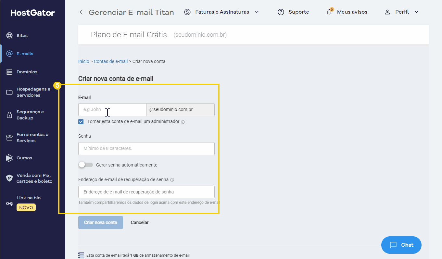Click the back arrow beside Gerenciar E-mail Titan

82,12
